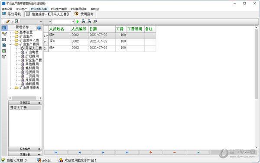Sort by the 人员姓名 column header
260x163 pixels.
59,29
